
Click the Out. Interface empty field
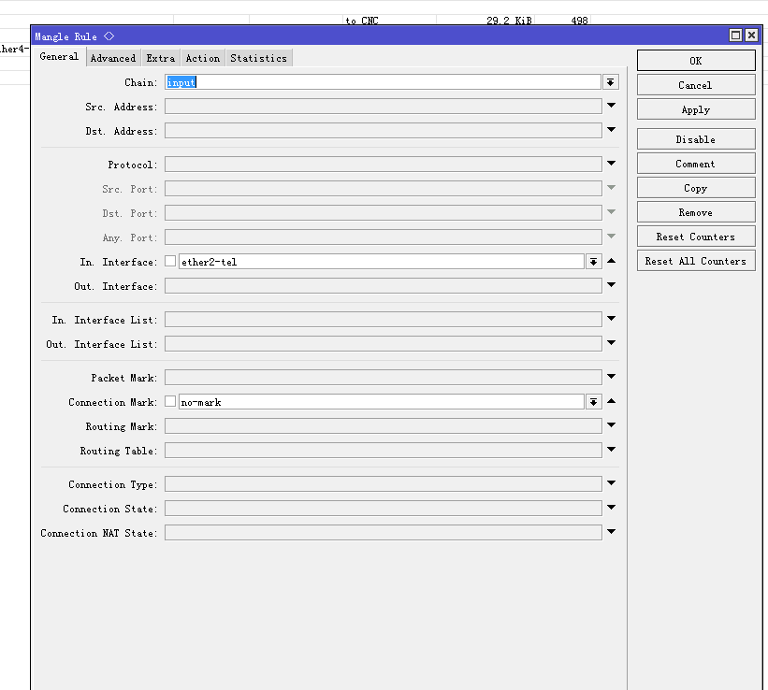pyautogui.click(x=383, y=286)
